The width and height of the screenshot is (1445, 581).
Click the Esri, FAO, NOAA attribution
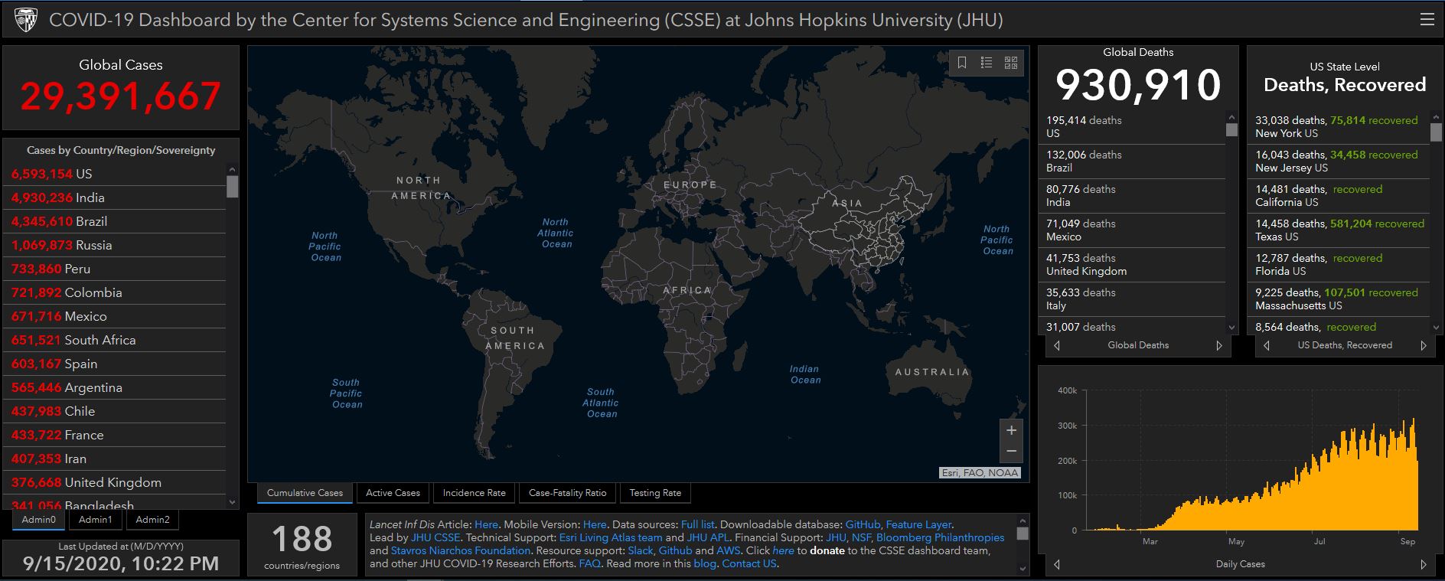click(x=980, y=472)
